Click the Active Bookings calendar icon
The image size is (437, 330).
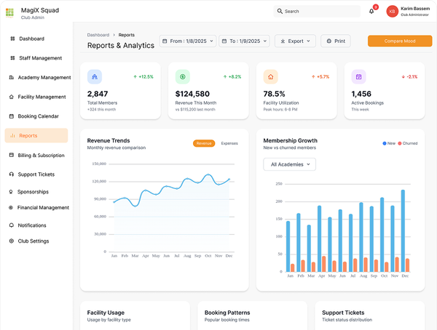tap(358, 77)
